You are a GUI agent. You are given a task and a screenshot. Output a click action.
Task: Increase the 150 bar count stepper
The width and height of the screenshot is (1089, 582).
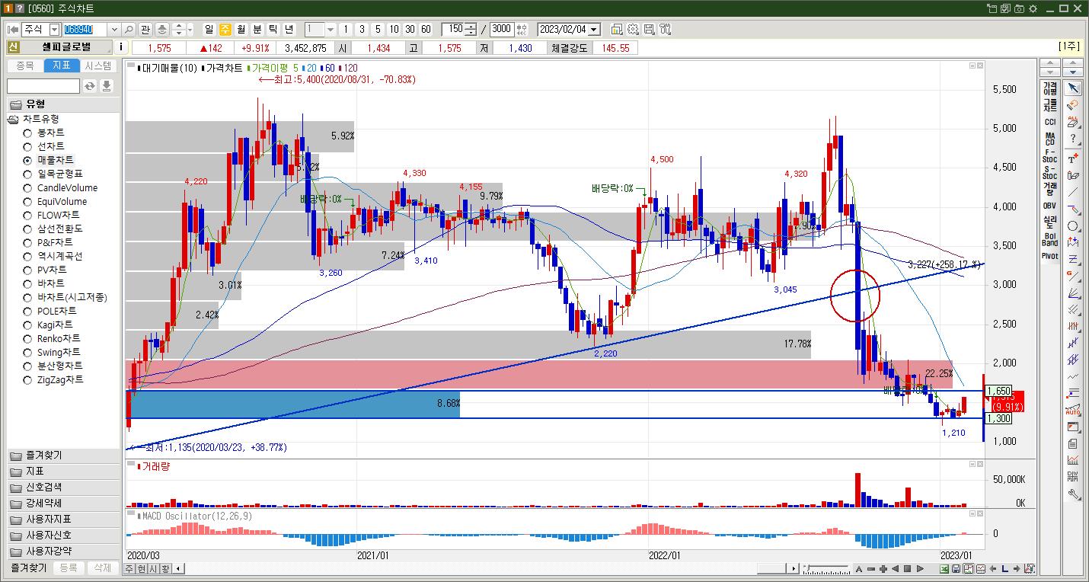coord(472,27)
